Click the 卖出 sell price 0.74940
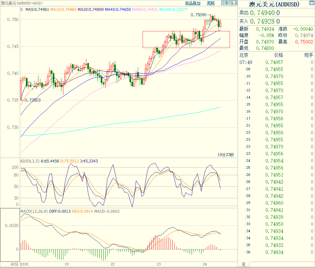Image resolution: width=315 pixels, height=268 pixels. [x=262, y=13]
